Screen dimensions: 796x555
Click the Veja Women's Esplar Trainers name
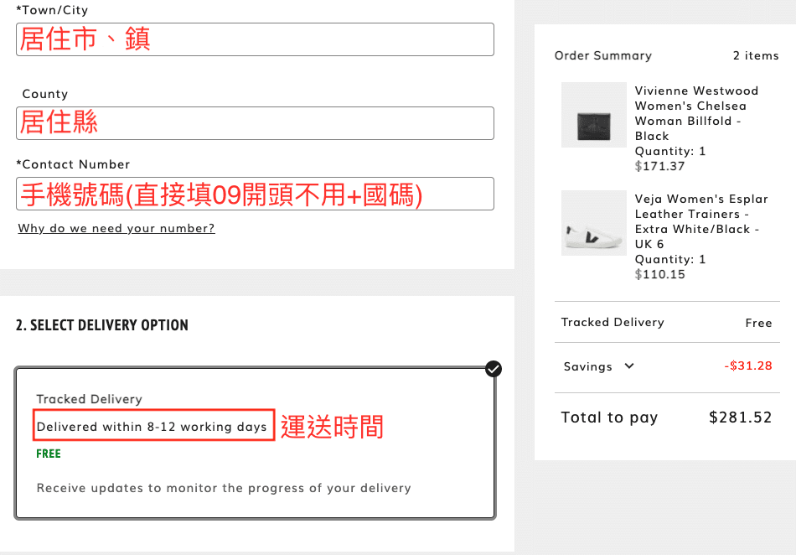coord(700,221)
